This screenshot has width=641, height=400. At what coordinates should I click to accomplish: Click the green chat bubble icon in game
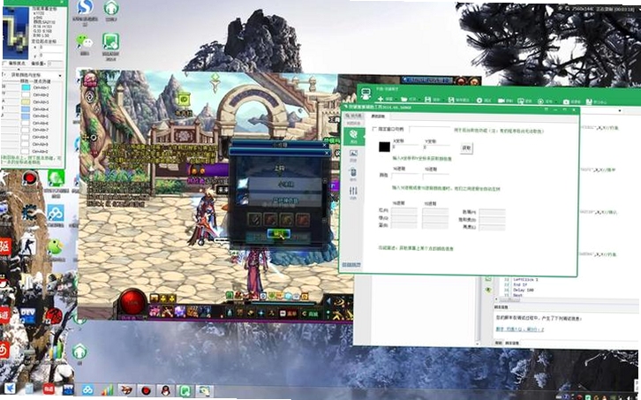pos(184,100)
